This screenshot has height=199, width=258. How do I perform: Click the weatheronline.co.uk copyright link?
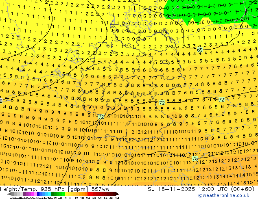(223, 195)
